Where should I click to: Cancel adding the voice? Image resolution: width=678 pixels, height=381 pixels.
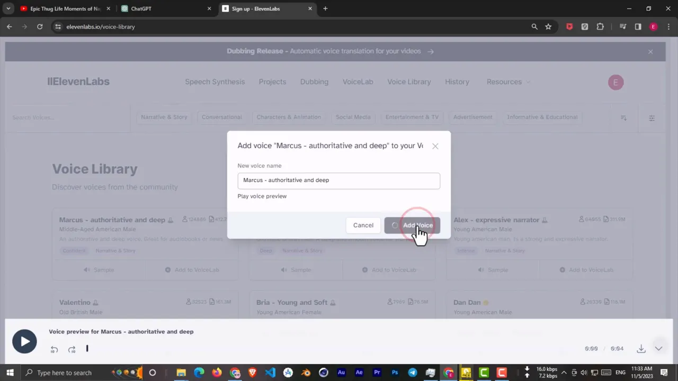point(363,225)
